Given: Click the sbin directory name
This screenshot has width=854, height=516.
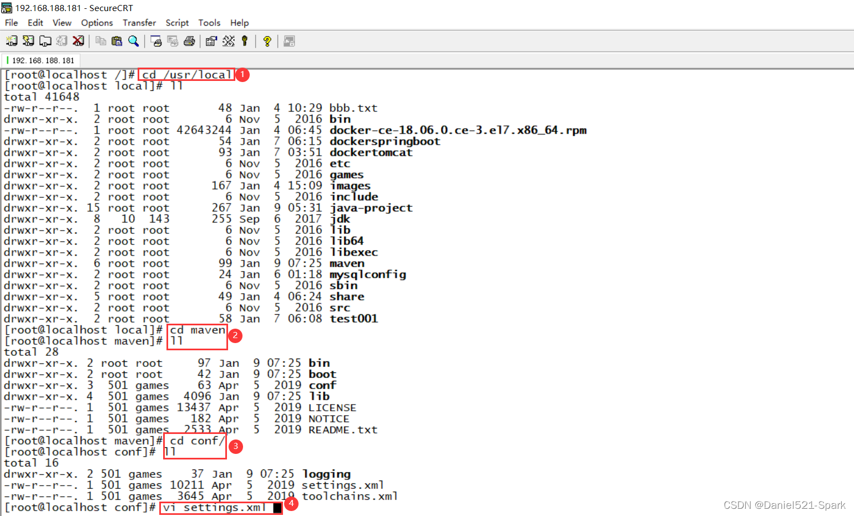Looking at the screenshot, I should point(343,285).
